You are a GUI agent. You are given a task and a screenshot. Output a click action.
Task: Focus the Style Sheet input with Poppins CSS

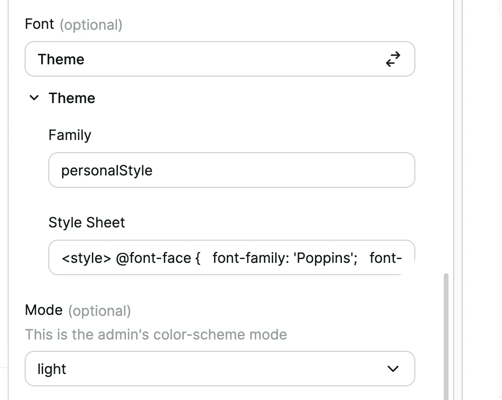pyautogui.click(x=232, y=257)
